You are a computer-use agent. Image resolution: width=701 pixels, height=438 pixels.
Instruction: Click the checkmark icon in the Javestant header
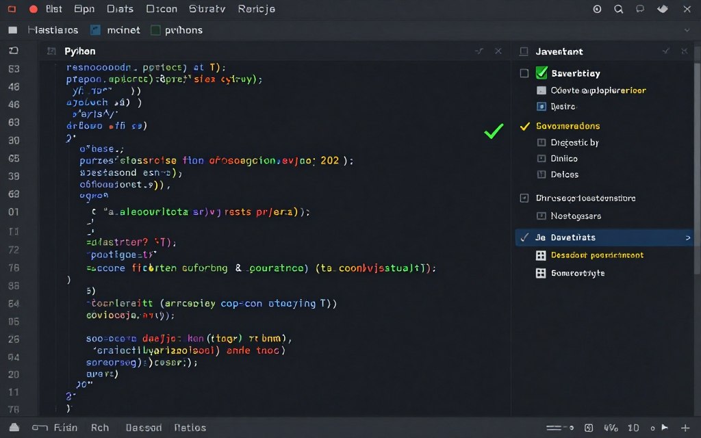pyautogui.click(x=665, y=51)
